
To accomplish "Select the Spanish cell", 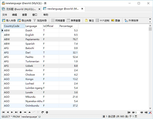I will point(34,44).
